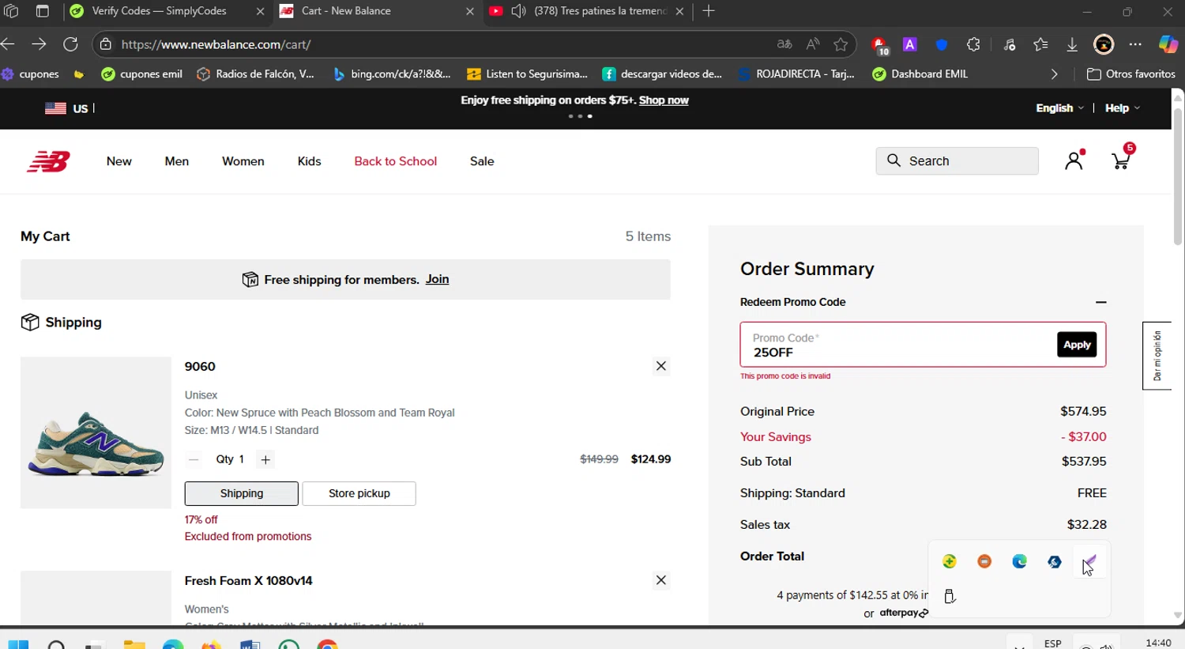Open the translate page icon
Screen dimensions: 1185x649
pyautogui.click(x=784, y=44)
